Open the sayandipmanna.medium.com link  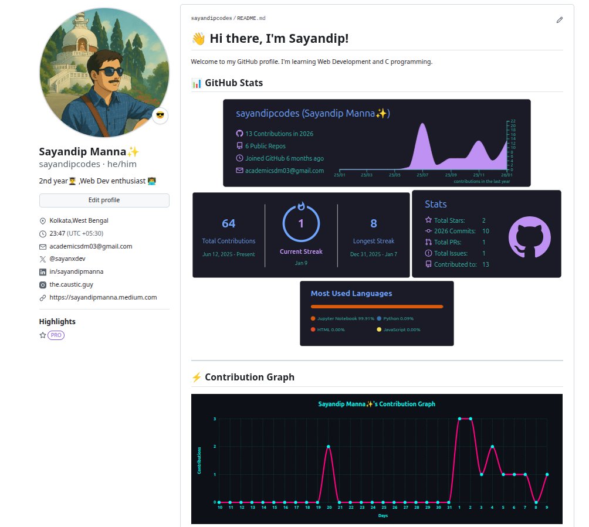(x=103, y=297)
